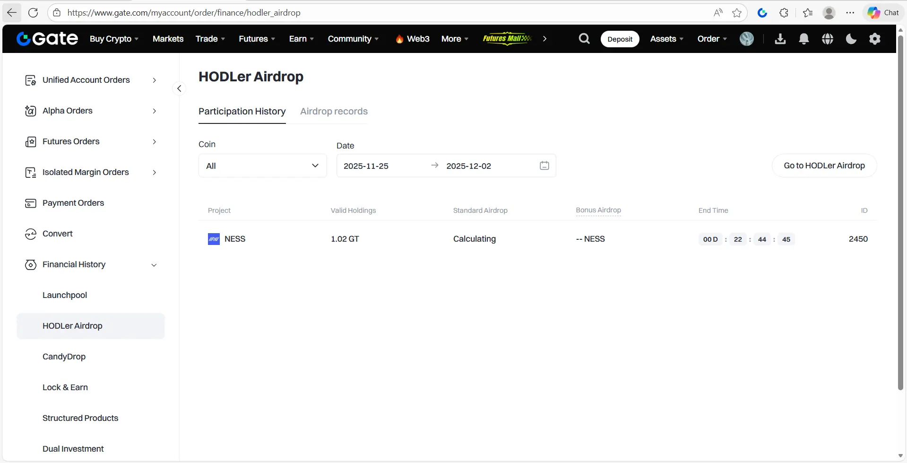
Task: Open CandyDrop in the sidebar
Action: tap(64, 357)
